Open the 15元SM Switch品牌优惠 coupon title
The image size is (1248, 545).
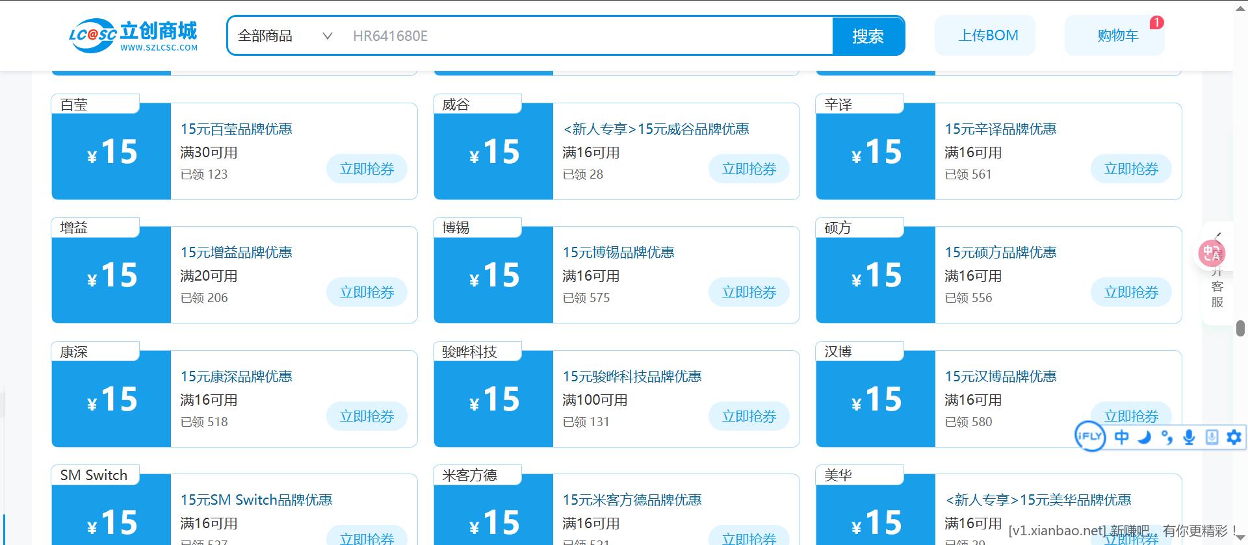(x=257, y=500)
